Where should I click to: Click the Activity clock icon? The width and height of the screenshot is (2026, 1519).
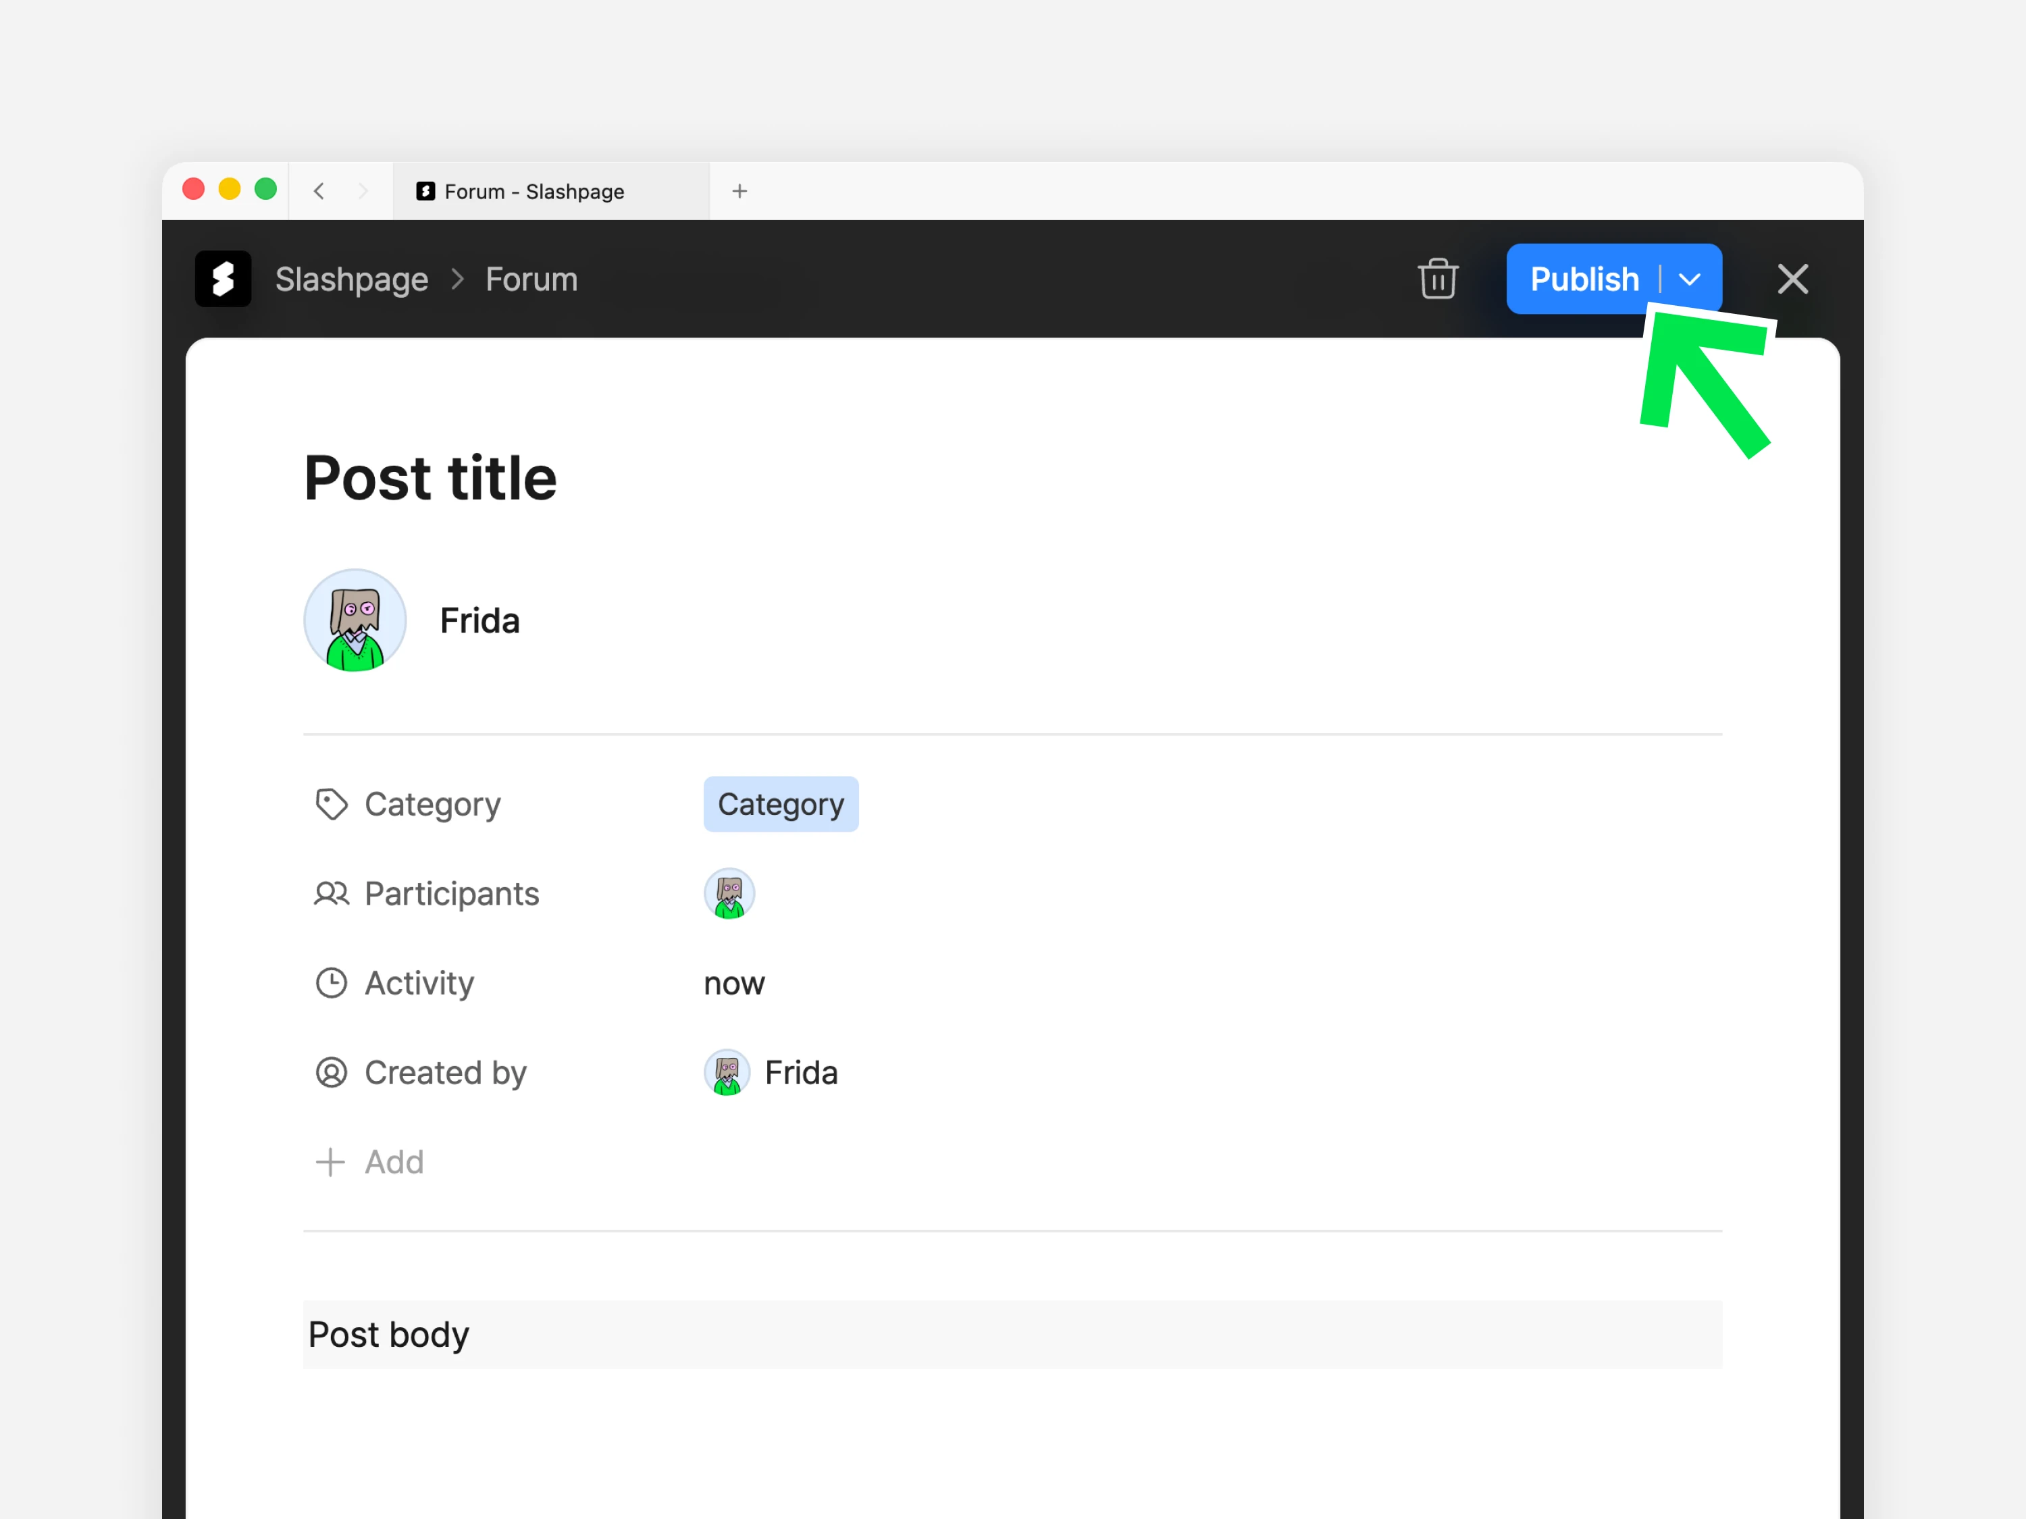(331, 982)
